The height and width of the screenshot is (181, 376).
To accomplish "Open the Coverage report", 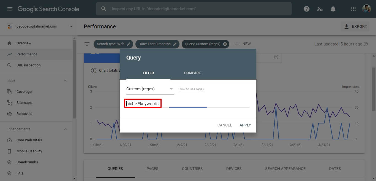I will click(x=24, y=92).
